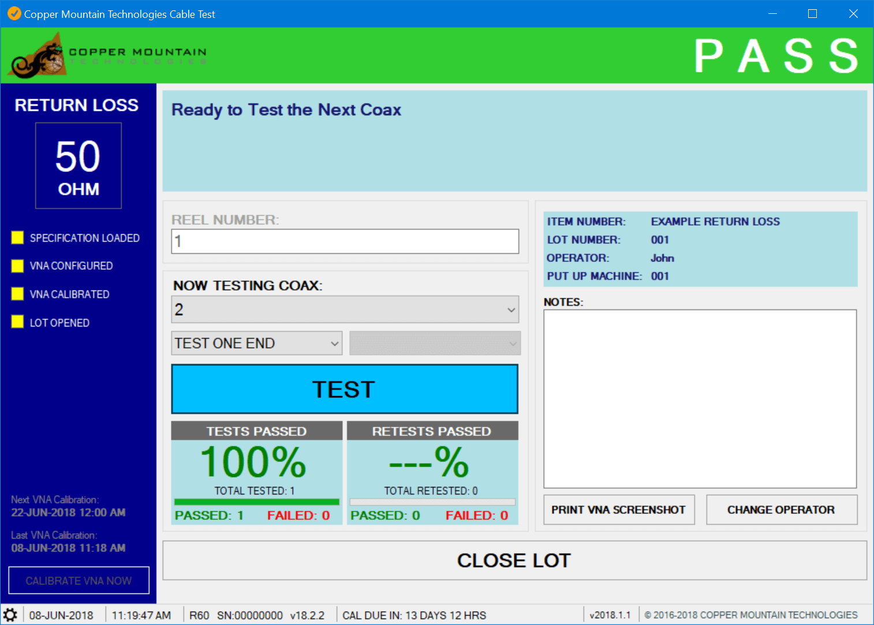874x625 pixels.
Task: Click the VNA Calibrated yellow indicator
Action: pyautogui.click(x=17, y=294)
